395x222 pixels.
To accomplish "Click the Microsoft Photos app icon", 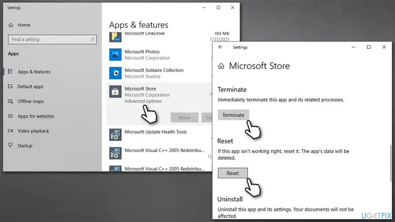I will 115,55.
